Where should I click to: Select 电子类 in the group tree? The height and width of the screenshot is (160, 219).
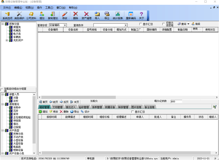[x=17, y=34]
